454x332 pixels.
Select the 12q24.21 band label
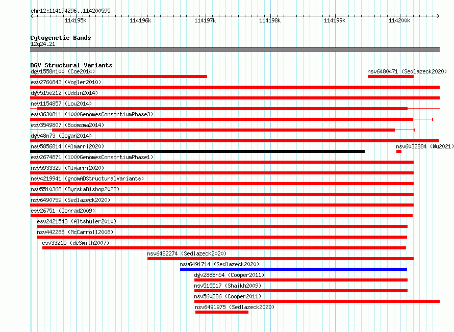[43, 44]
